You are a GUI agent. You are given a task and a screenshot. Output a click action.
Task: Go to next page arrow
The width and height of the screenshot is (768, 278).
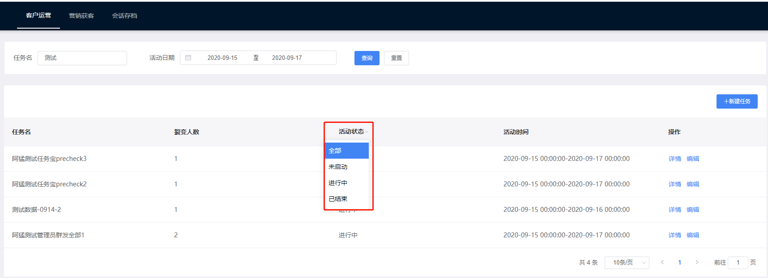coord(697,262)
